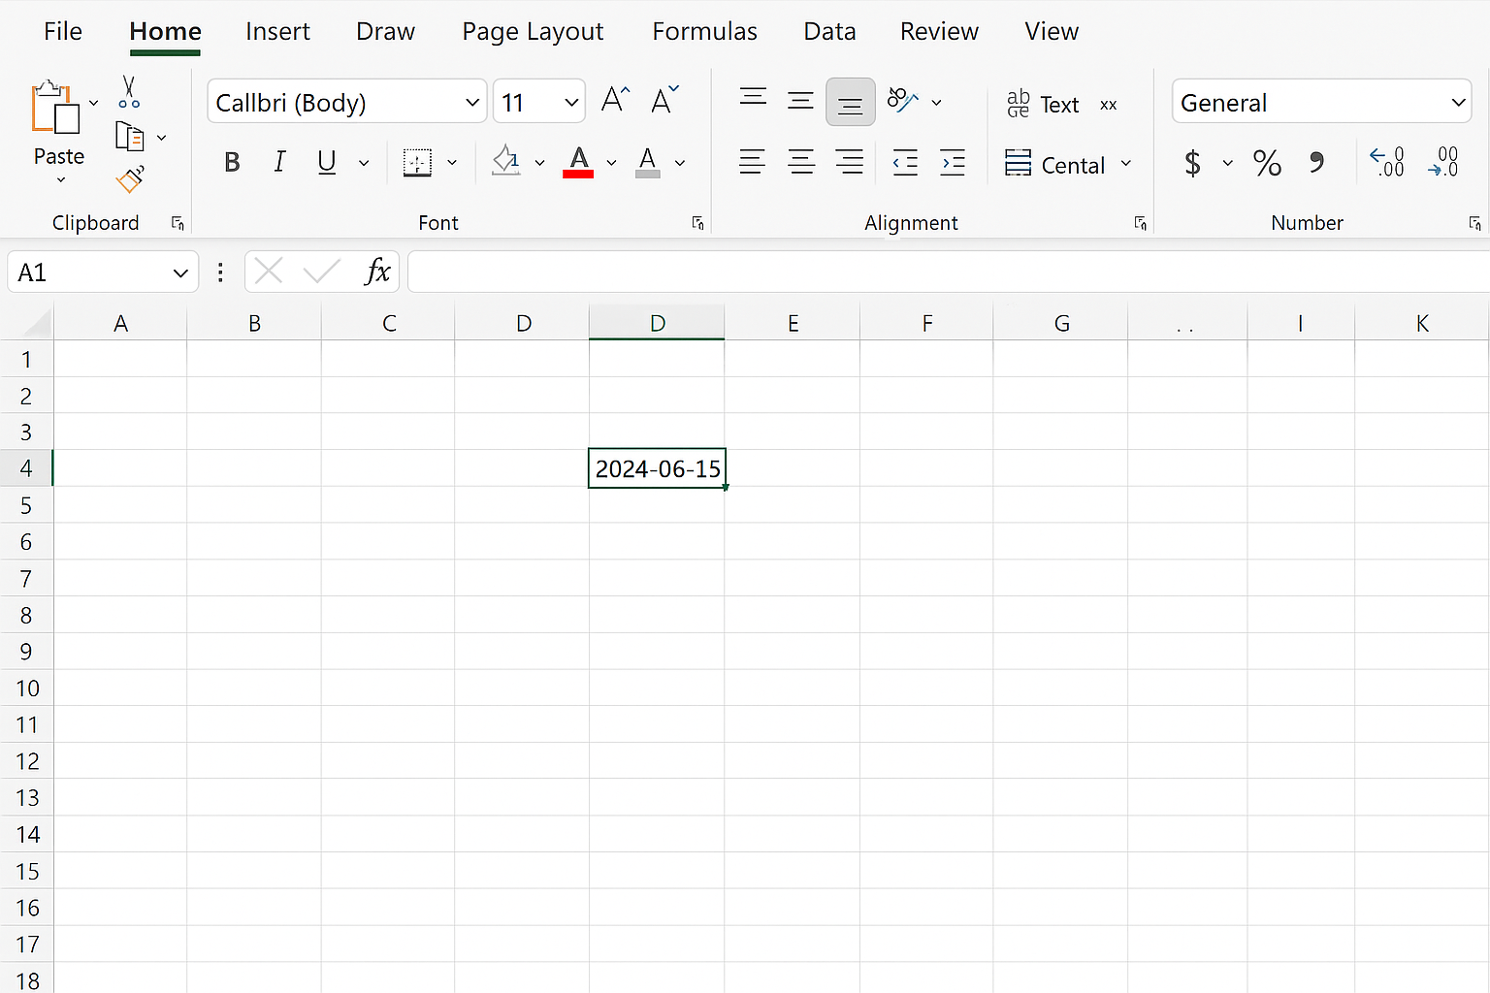Viewport: 1490px width, 993px height.
Task: Expand the Name Box A1 dropdown
Action: click(180, 273)
